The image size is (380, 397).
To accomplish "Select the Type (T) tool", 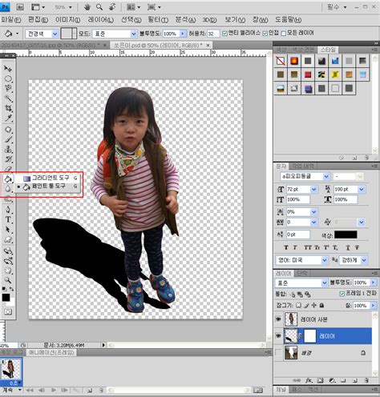I will [8, 219].
